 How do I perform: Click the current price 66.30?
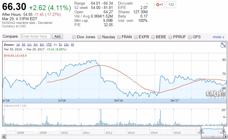click(14, 7)
